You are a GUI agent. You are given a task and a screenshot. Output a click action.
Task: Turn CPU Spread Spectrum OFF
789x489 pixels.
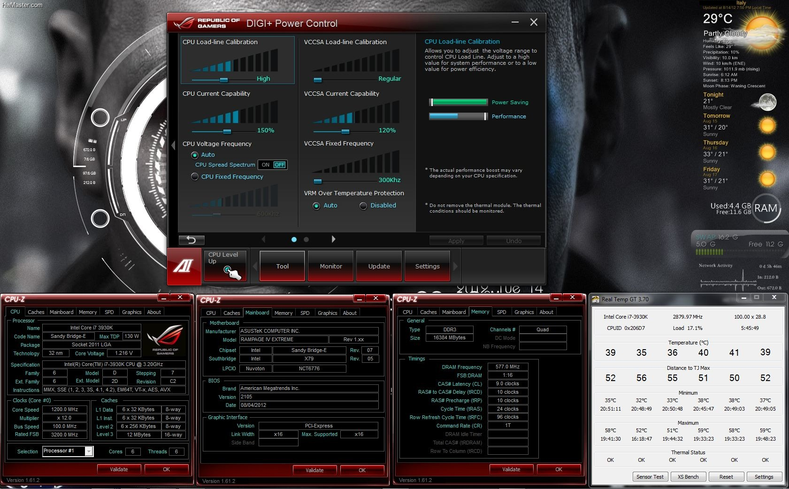tap(280, 165)
